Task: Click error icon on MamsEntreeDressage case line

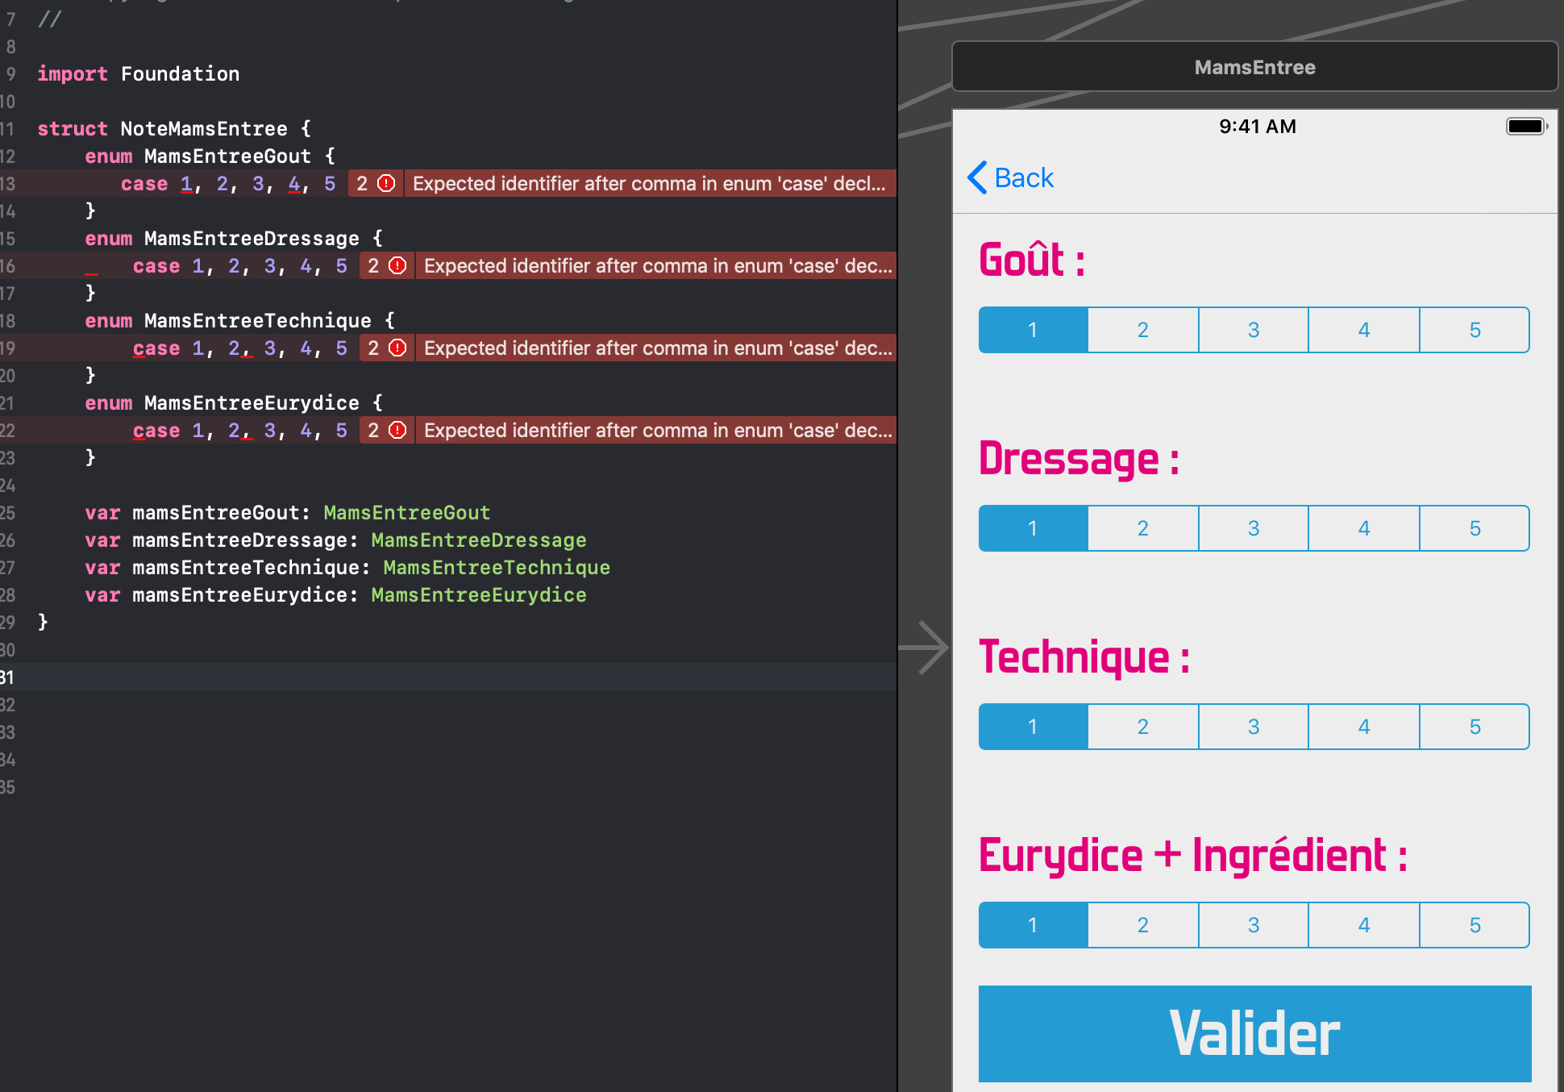Action: 397,265
